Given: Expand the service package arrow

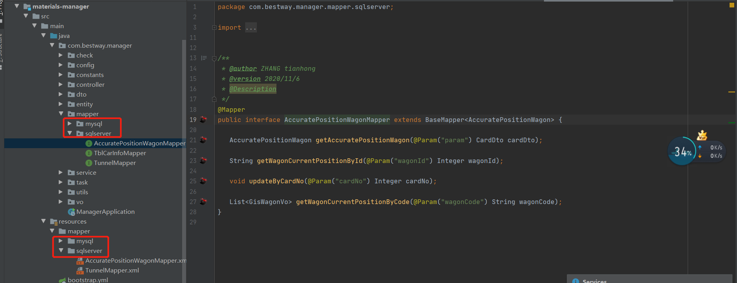Looking at the screenshot, I should (61, 172).
